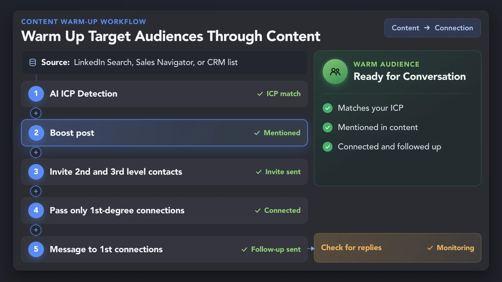Image resolution: width=502 pixels, height=282 pixels.
Task: Click the step 4 number badge
Action: 36,210
